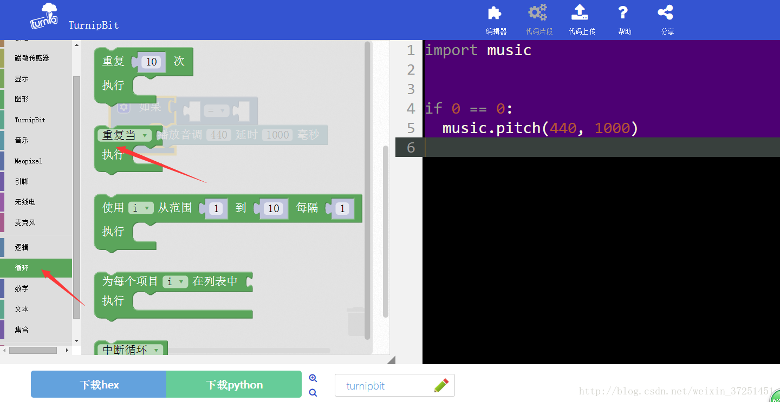Click the 代码上传 upload icon
This screenshot has height=402, width=780.
[580, 13]
